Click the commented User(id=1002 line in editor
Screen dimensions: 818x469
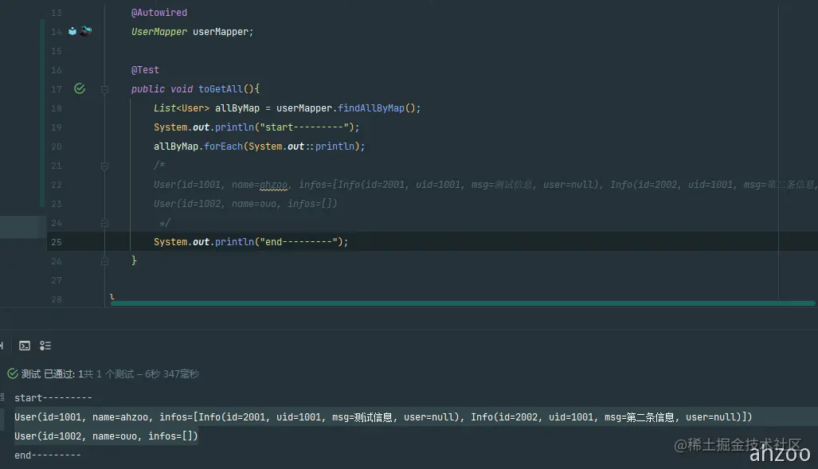245,204
